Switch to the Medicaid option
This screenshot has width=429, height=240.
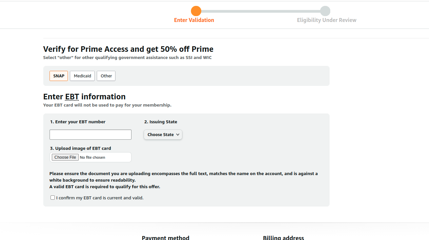[x=82, y=76]
